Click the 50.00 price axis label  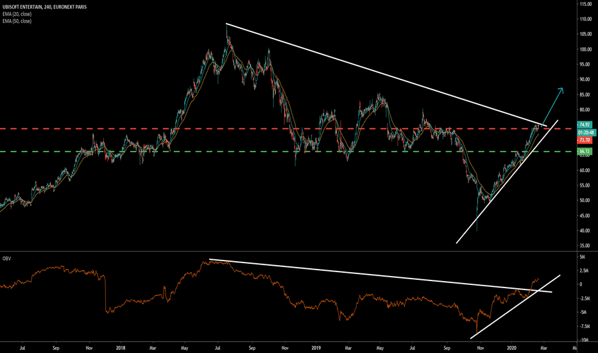click(585, 200)
